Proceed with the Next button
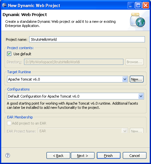The height and width of the screenshot is (164, 151). pyautogui.click(x=83, y=156)
